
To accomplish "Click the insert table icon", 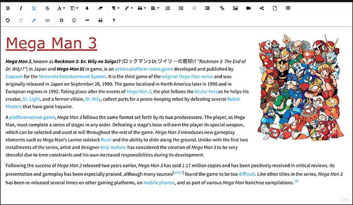I will tap(288, 8).
